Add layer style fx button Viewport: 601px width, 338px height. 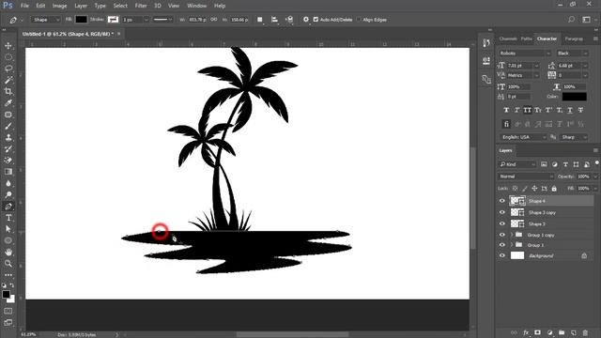526,332
